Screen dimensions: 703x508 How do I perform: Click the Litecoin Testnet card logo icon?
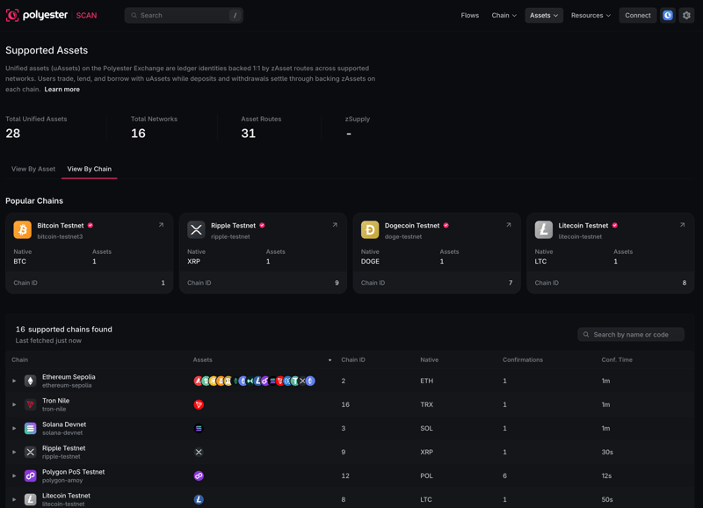click(543, 229)
